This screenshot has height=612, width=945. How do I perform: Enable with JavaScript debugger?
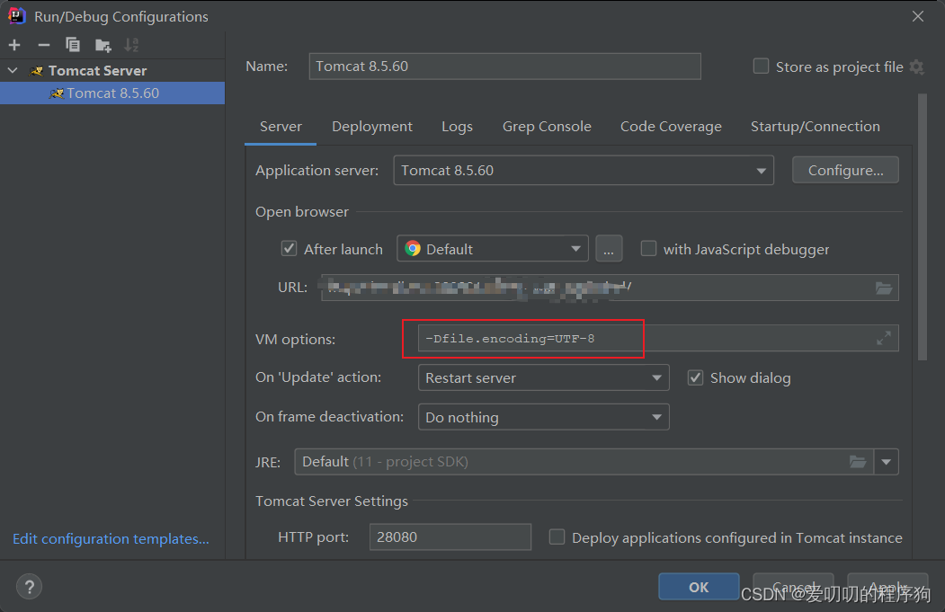click(648, 249)
